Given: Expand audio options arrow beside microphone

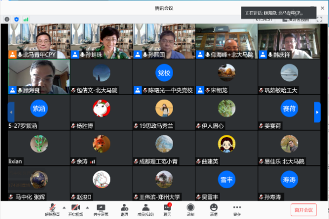Looking at the screenshot, I should [x=64, y=207].
